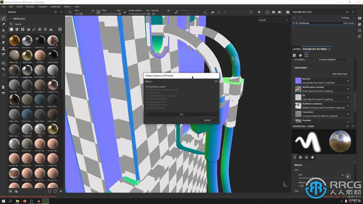Select the Polygon fill tool
Viewport: 363px width, 204px height.
(3, 36)
